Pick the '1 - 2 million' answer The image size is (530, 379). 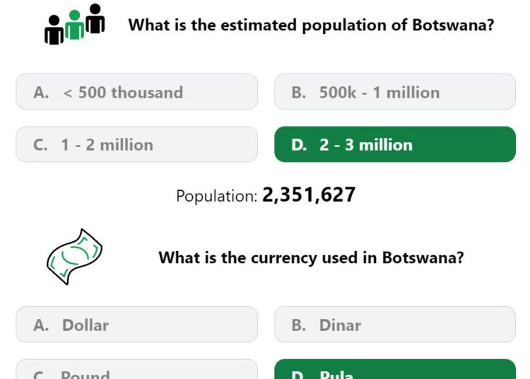point(137,144)
